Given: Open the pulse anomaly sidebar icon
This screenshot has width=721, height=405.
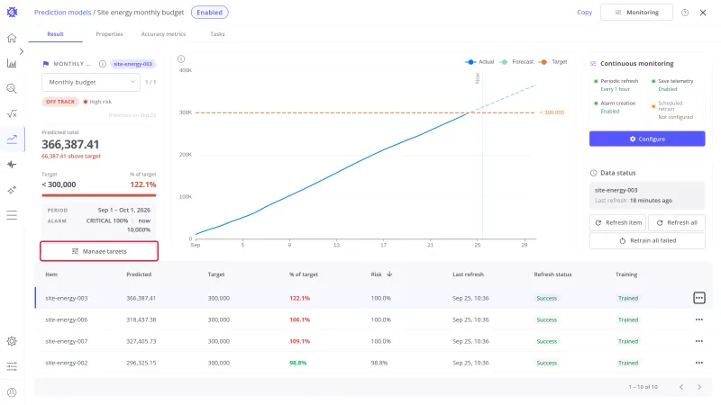Looking at the screenshot, I should 12,165.
